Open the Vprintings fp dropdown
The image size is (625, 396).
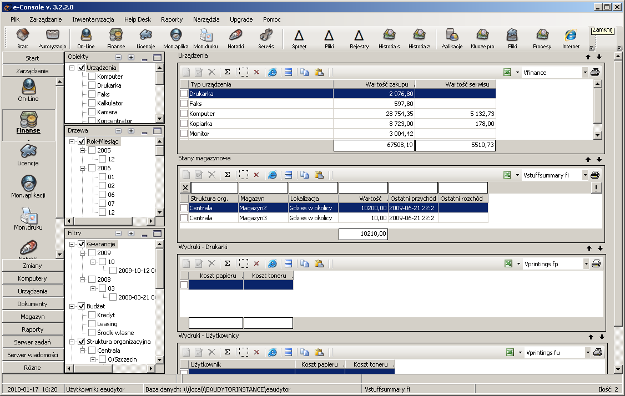(586, 264)
